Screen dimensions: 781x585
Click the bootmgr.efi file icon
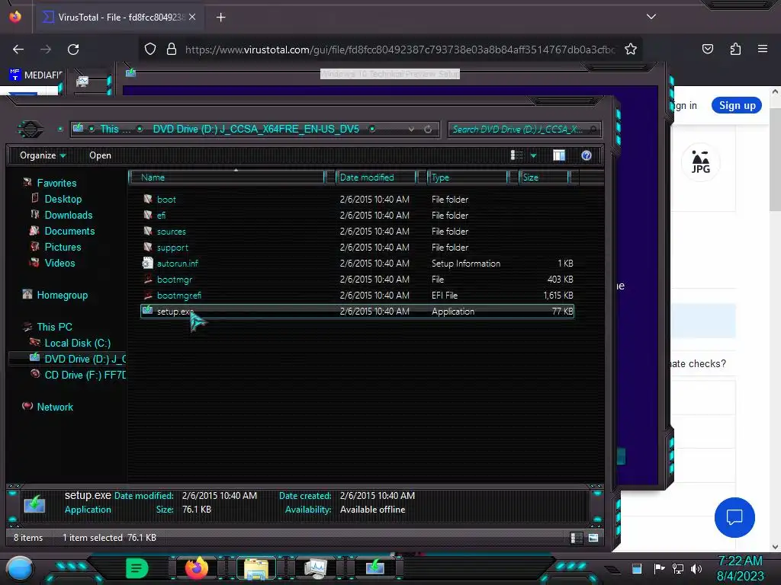(x=148, y=295)
